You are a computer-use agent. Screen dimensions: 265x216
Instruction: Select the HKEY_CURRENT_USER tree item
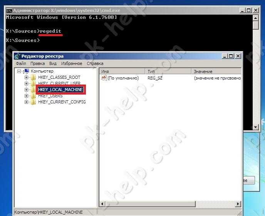[x=59, y=83]
